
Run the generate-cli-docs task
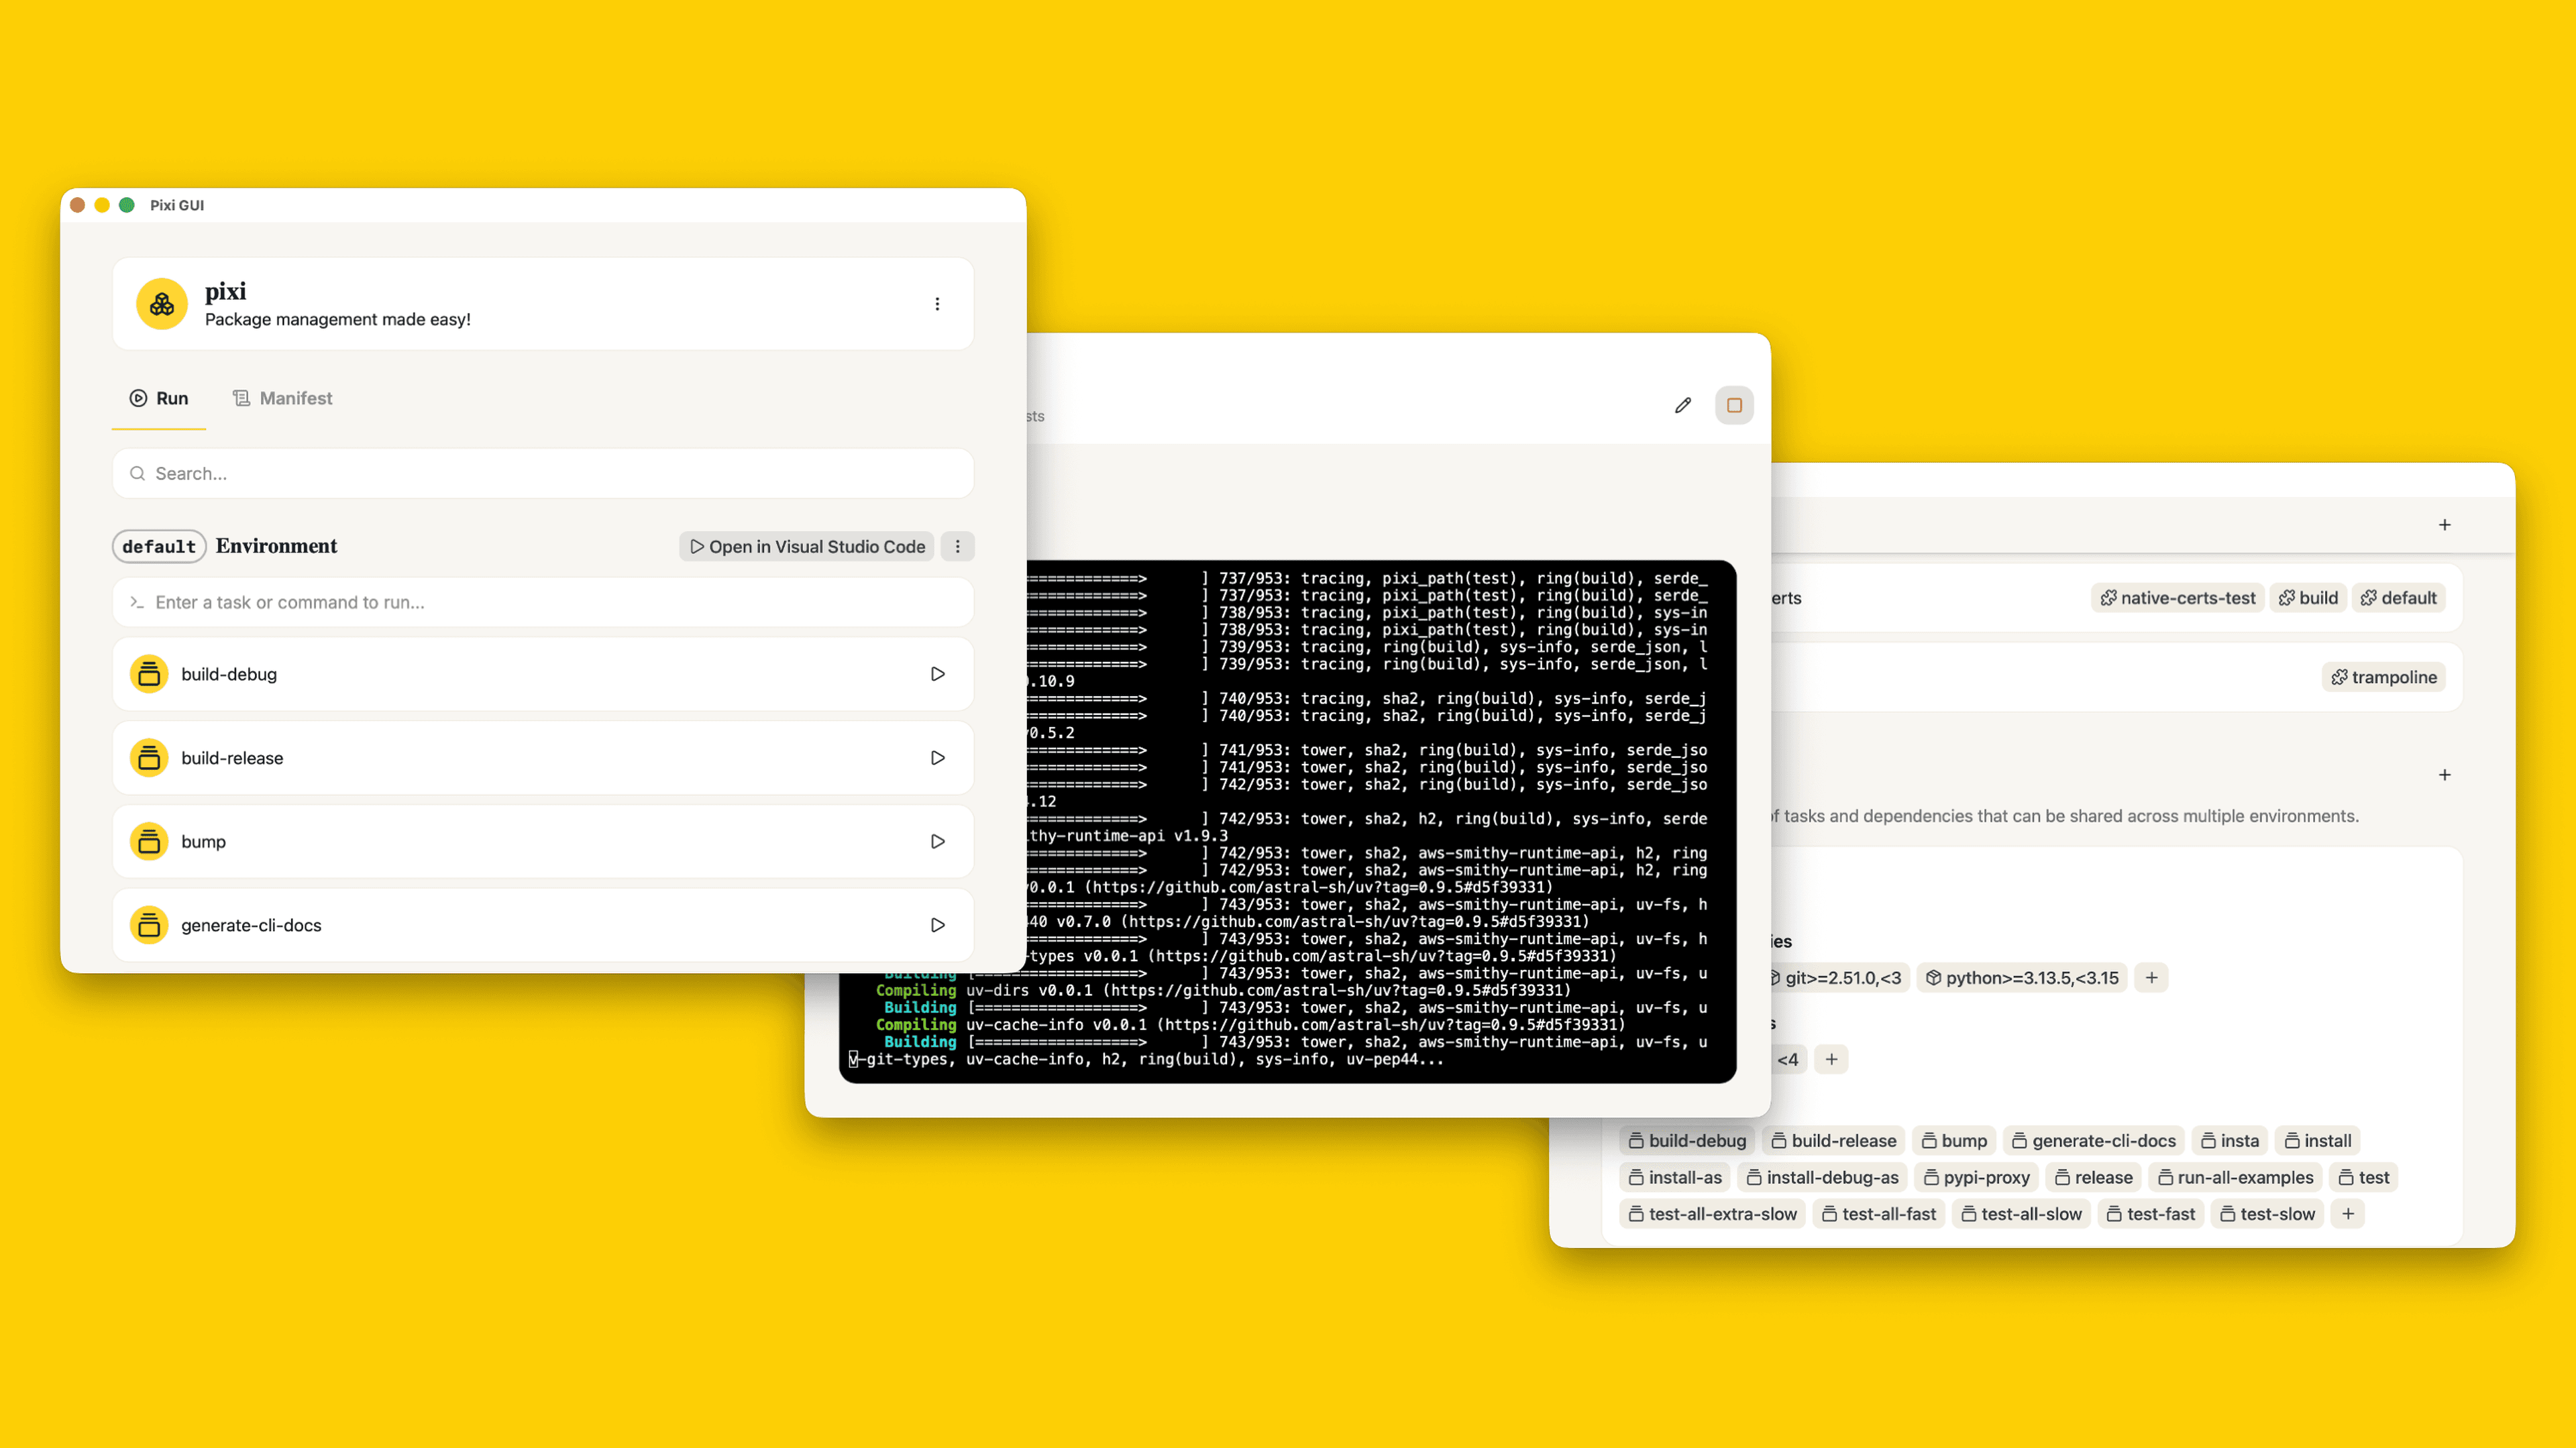937,925
